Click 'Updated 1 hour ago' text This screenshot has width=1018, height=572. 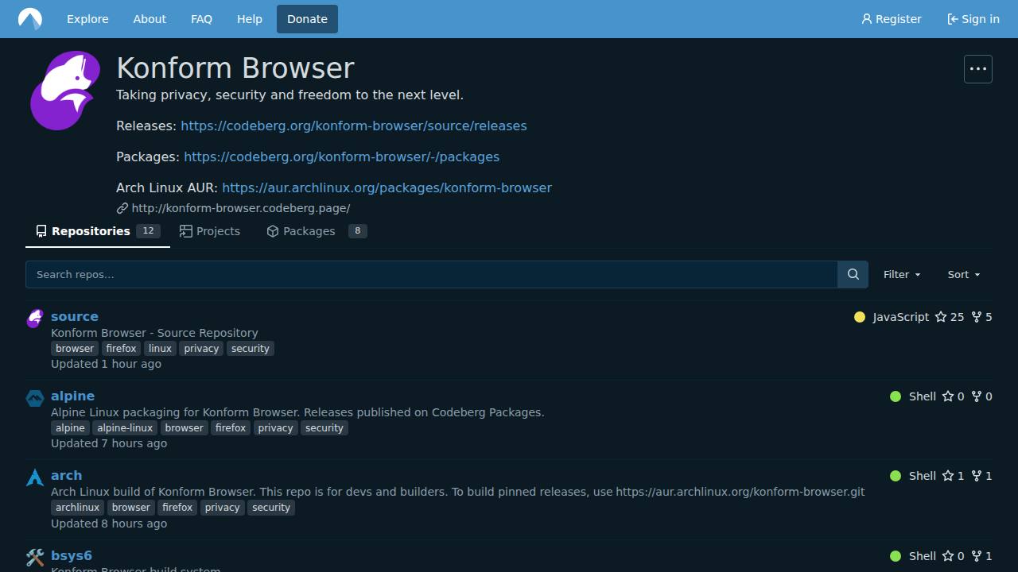click(x=106, y=364)
